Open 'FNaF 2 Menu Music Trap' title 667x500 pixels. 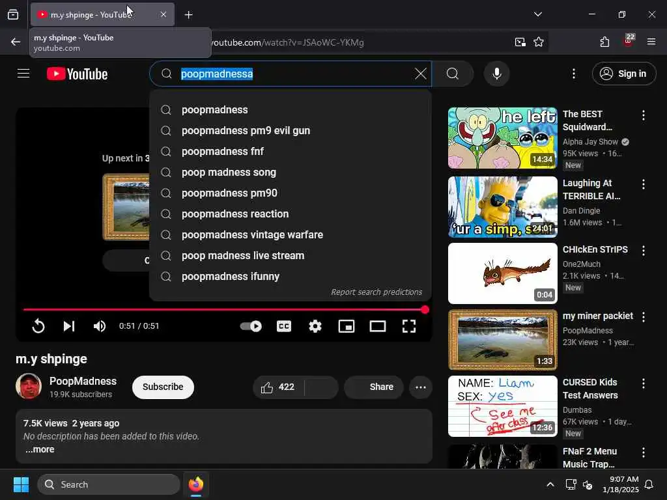click(x=589, y=458)
